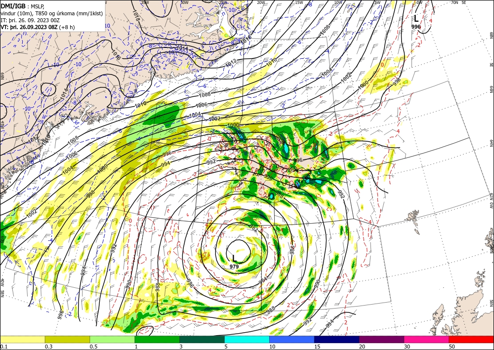Click the 984 isobar label south of low
The image size is (494, 350).
click(x=262, y=279)
